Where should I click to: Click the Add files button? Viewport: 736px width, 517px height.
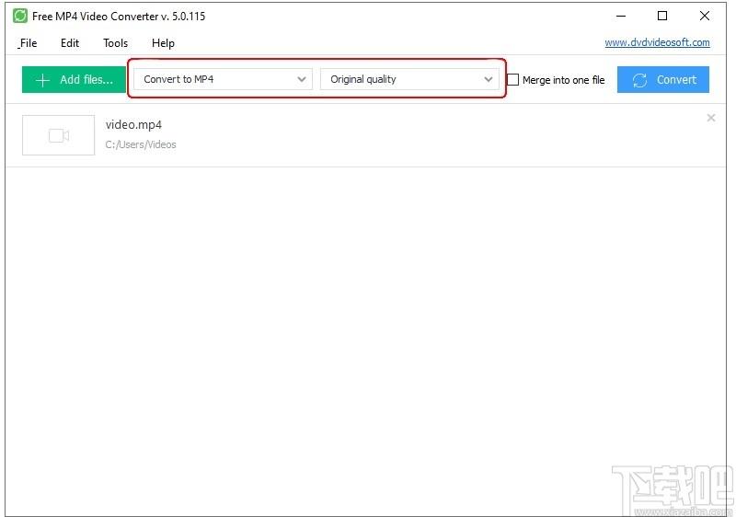point(74,80)
